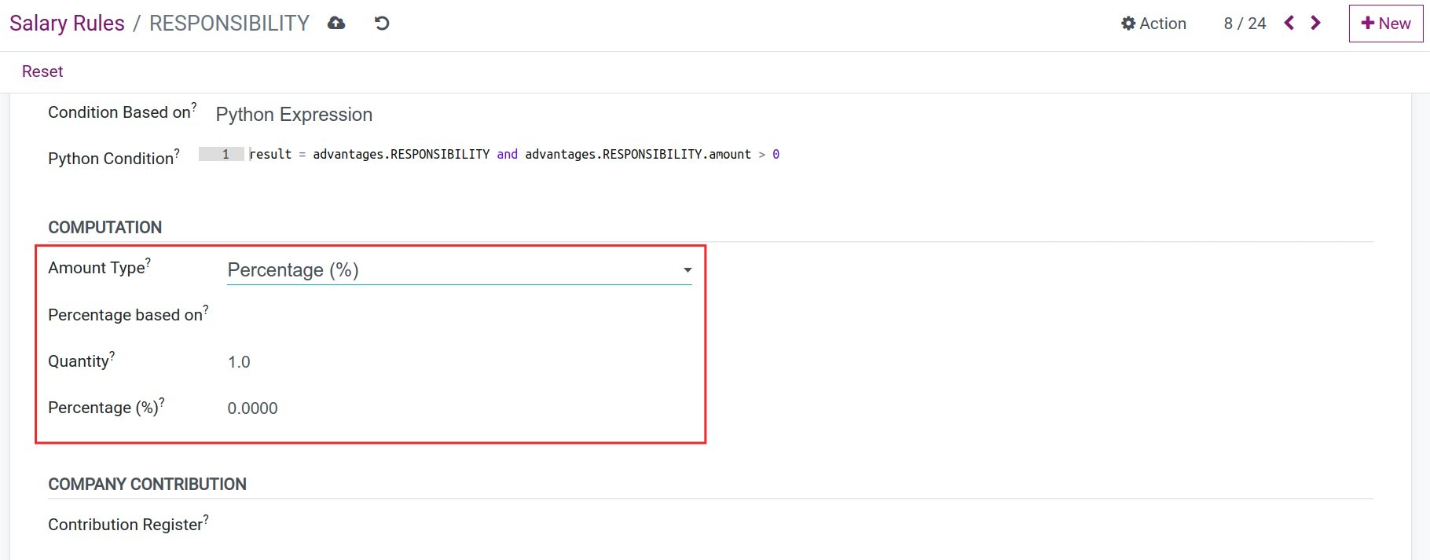Show help tooltip beside Contribution Register label
This screenshot has height=560, width=1430.
coord(206,518)
